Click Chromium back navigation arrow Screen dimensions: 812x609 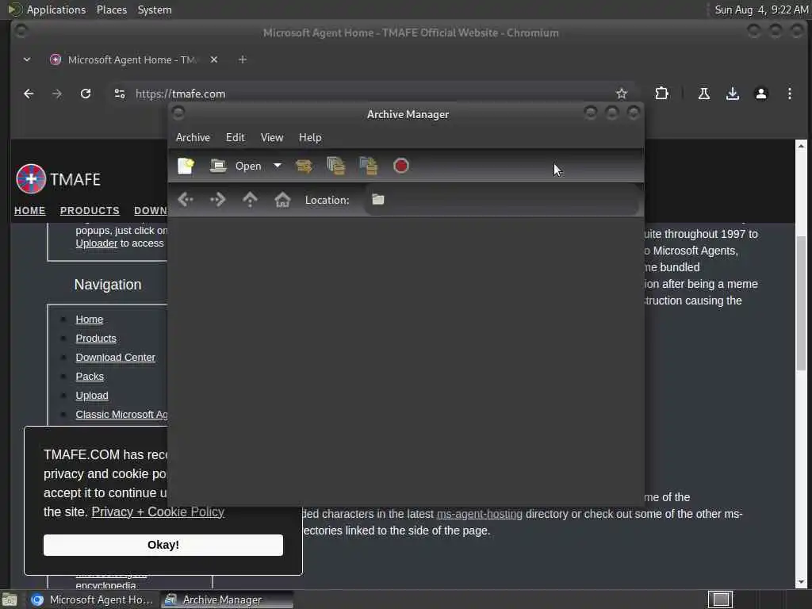[29, 94]
